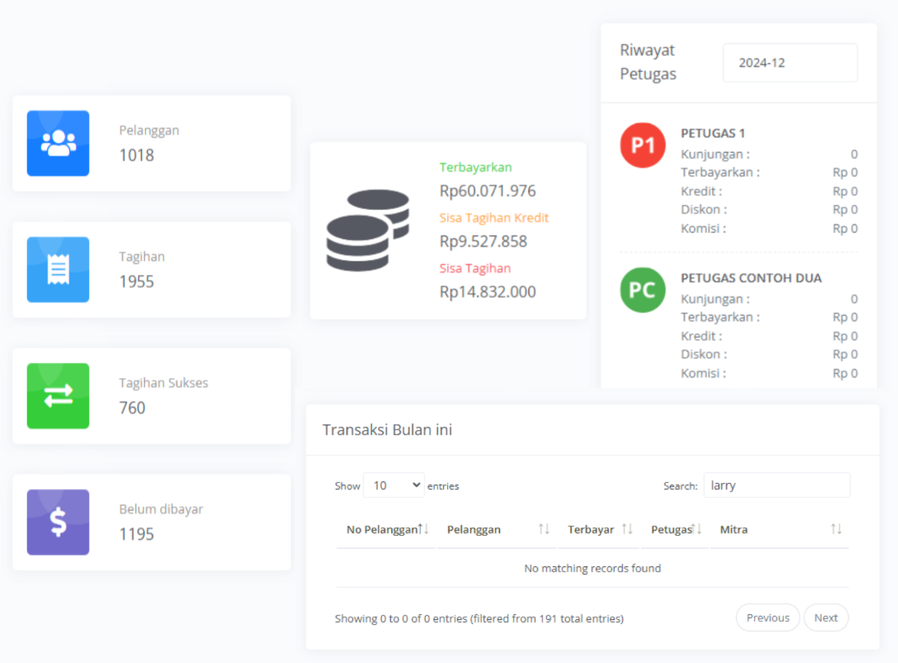Click the stacked coins icon
Viewport: 898px width, 663px height.
[368, 230]
